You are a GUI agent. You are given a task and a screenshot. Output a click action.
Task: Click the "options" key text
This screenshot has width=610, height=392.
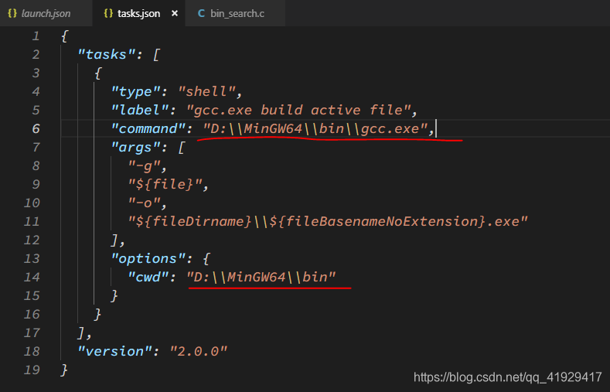(148, 259)
